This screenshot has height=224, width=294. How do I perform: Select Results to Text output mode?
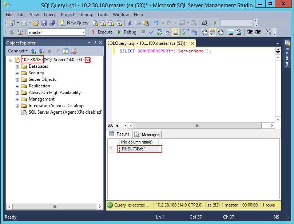point(204,32)
